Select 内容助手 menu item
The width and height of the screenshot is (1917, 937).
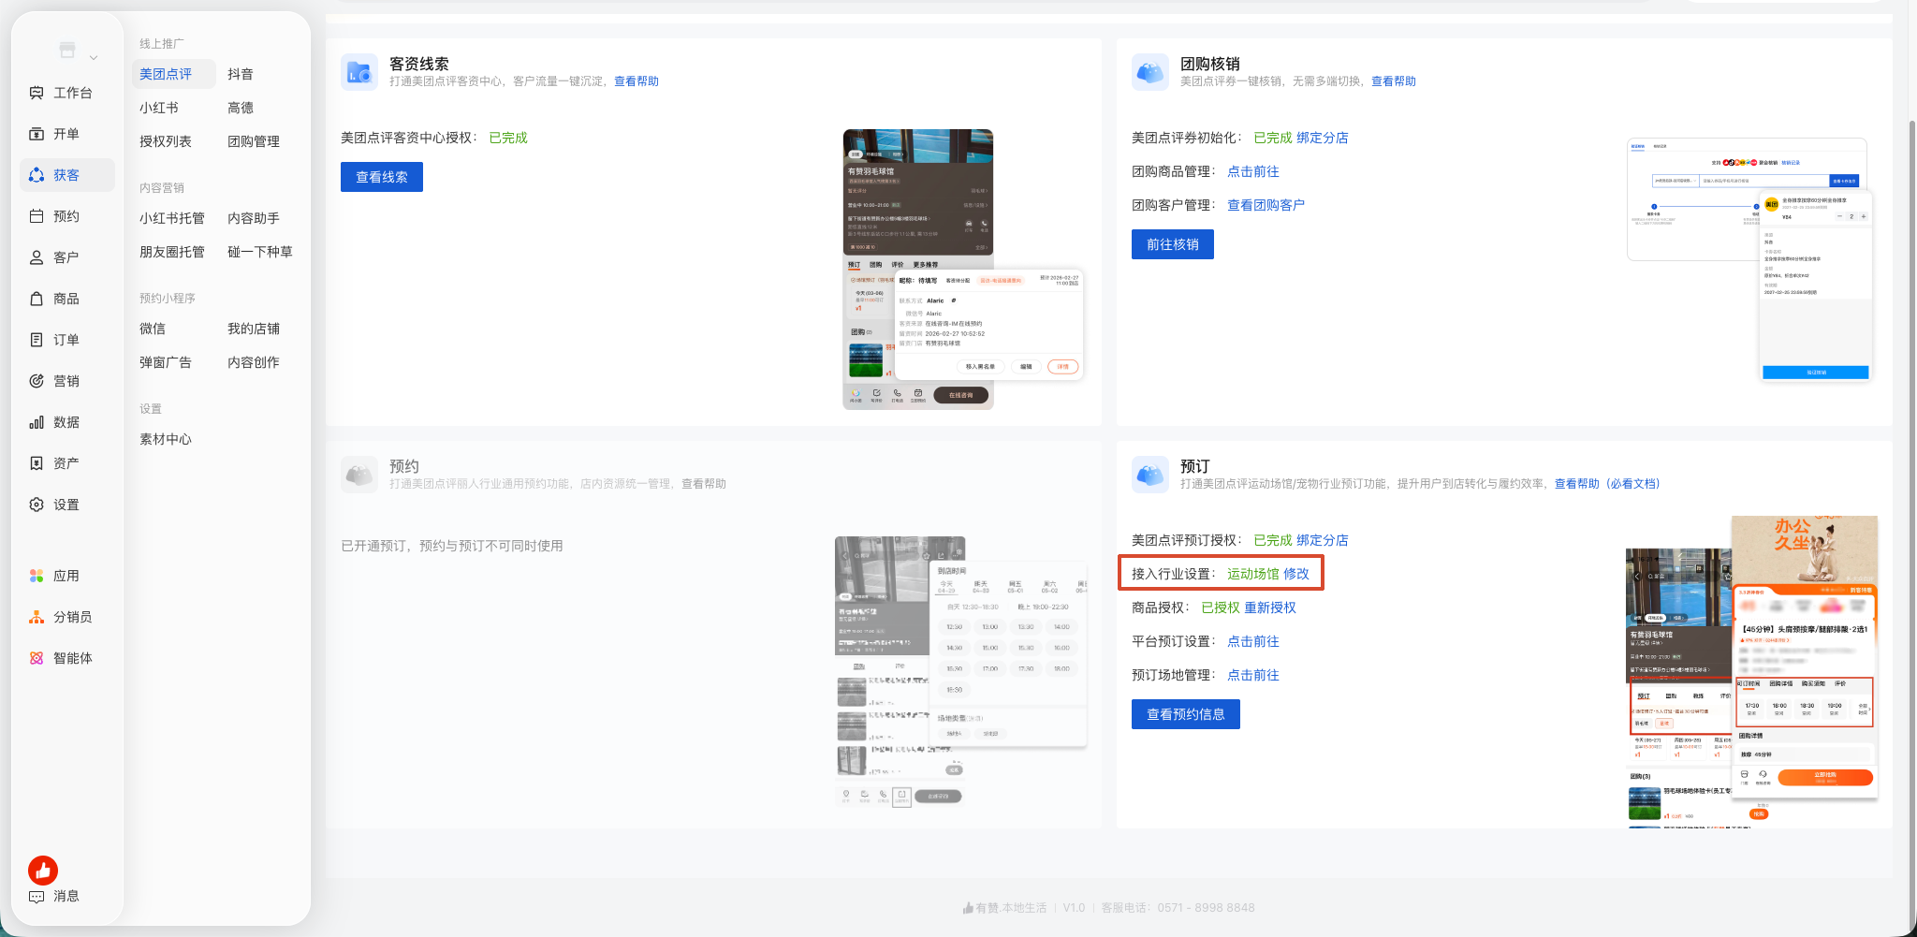tap(254, 218)
